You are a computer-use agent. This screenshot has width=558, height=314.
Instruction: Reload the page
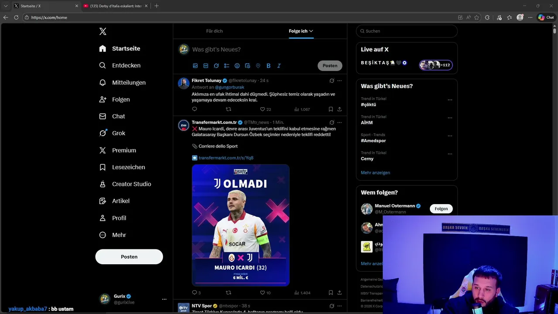(x=16, y=17)
